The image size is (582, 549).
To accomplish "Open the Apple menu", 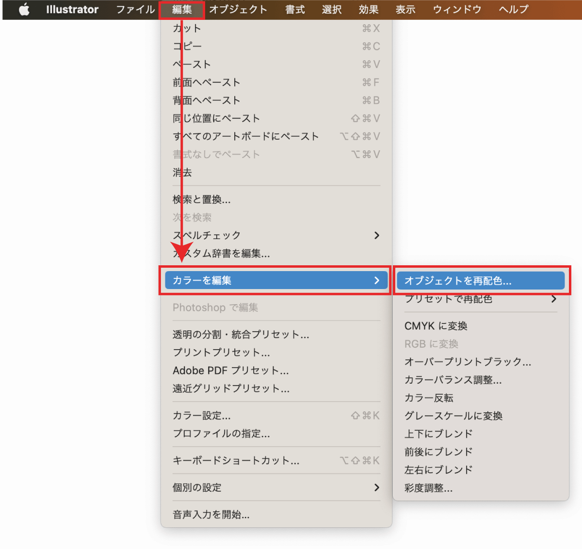I will coord(24,10).
